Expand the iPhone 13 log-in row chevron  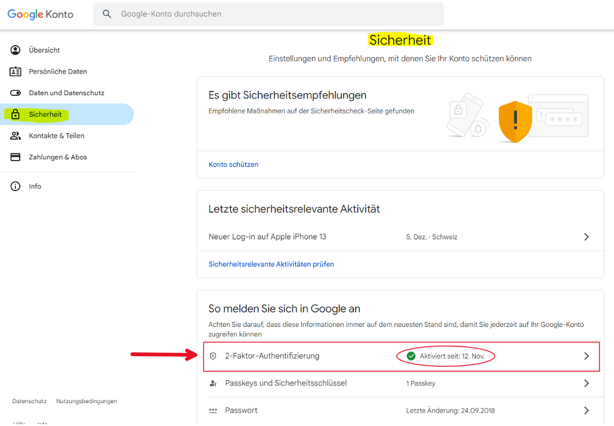(586, 237)
